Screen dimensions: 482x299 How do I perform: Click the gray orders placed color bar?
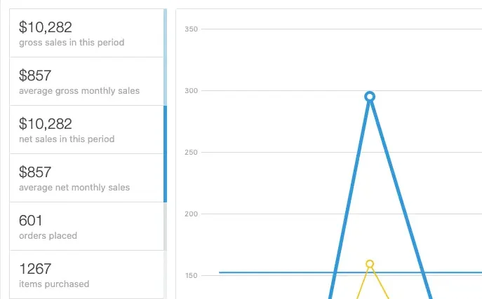pyautogui.click(x=165, y=226)
